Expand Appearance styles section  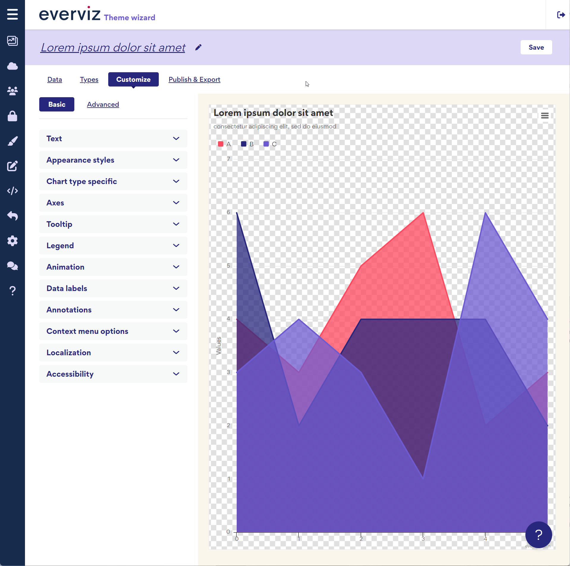(113, 160)
